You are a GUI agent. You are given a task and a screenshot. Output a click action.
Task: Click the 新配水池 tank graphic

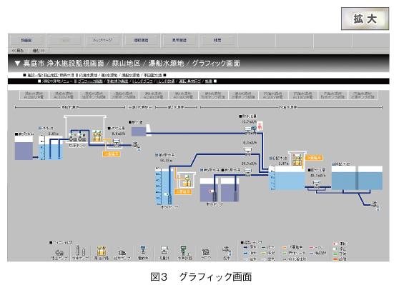(357, 178)
